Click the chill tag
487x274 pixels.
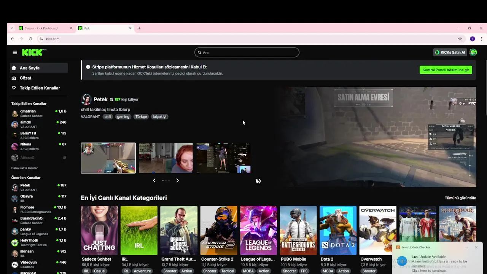[108, 117]
